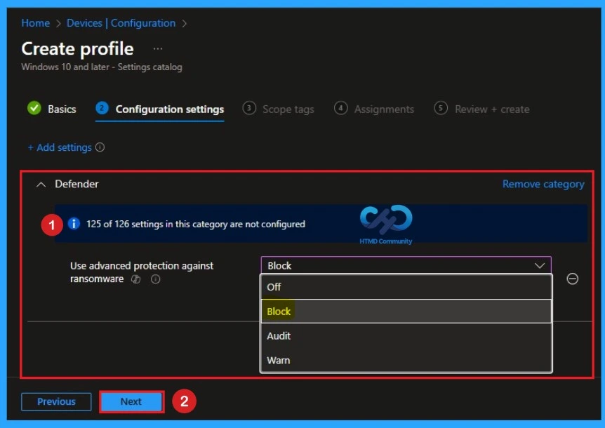This screenshot has width=605, height=428.
Task: Click the ellipsis beside the Create profile title
Action: tap(157, 48)
